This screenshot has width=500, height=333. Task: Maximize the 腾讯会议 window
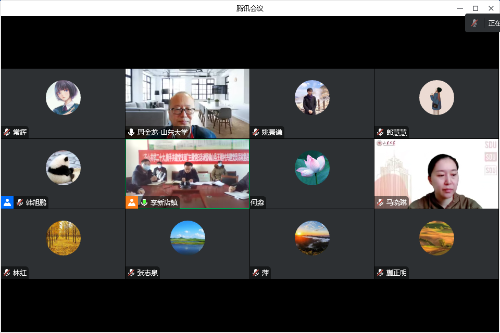(475, 8)
